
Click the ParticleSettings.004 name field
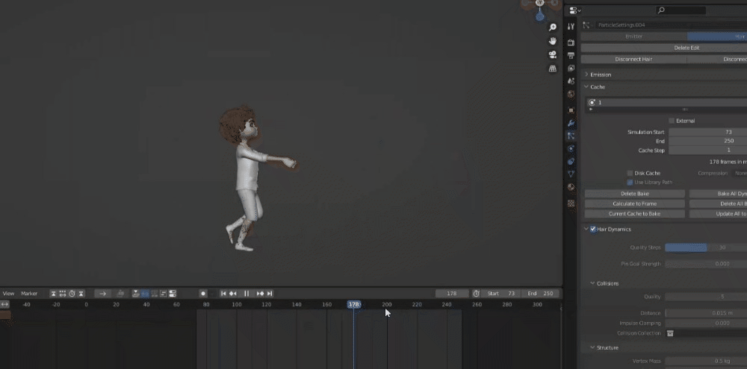669,25
